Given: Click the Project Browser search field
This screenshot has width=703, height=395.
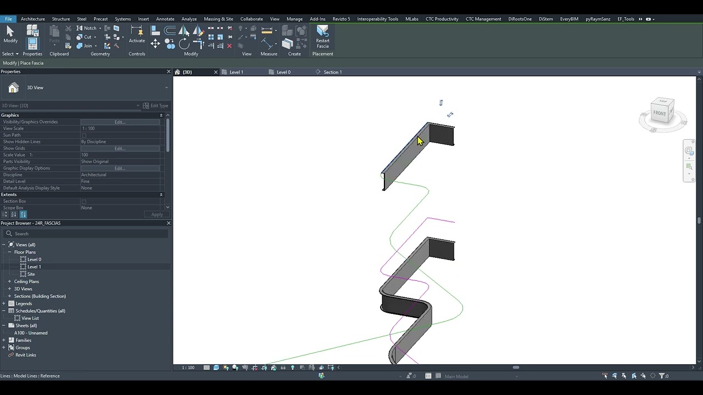Looking at the screenshot, I should 85,234.
